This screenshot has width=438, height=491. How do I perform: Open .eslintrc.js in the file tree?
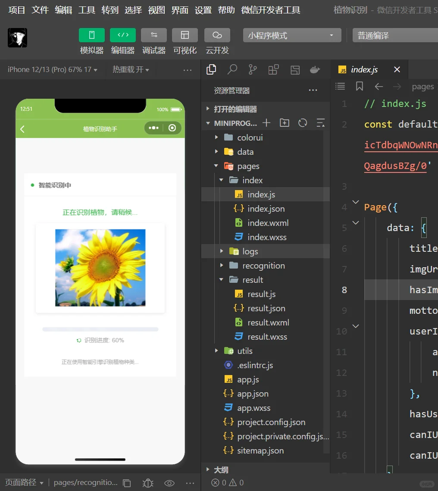click(266, 365)
